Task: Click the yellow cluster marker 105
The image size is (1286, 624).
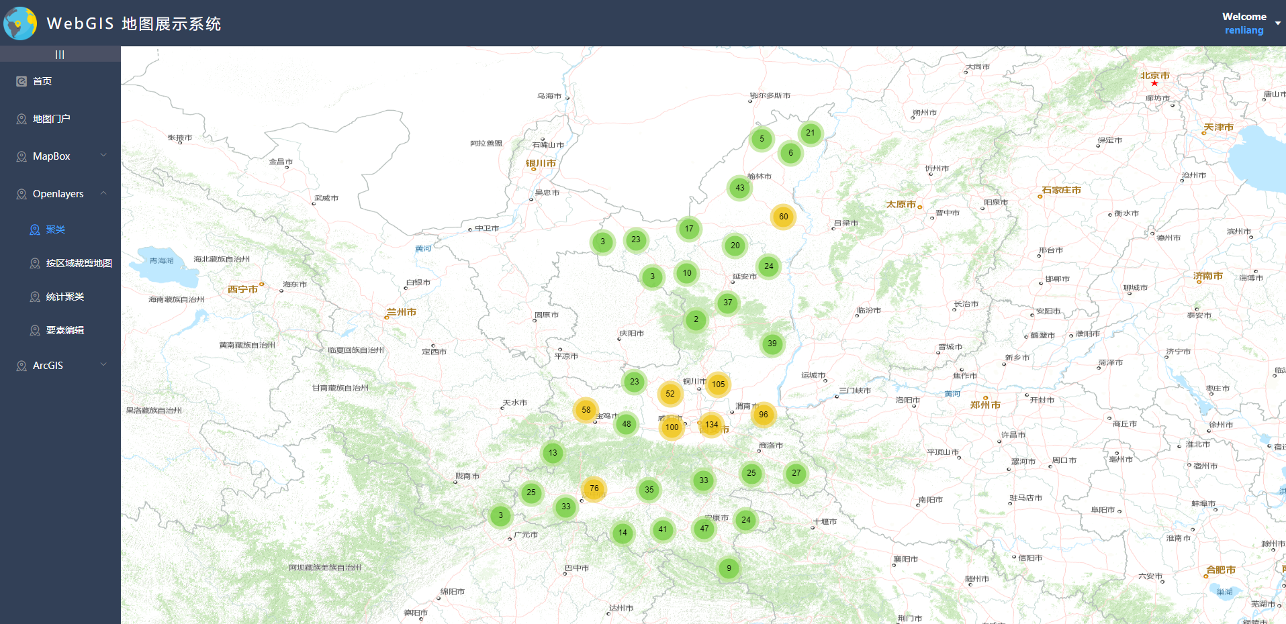Action: [719, 384]
